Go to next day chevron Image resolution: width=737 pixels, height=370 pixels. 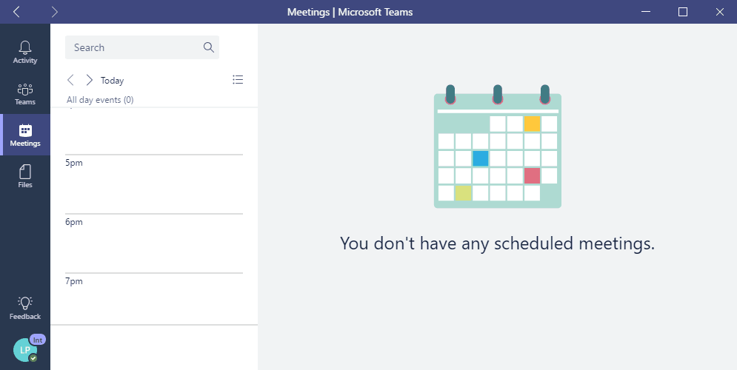[x=89, y=80]
